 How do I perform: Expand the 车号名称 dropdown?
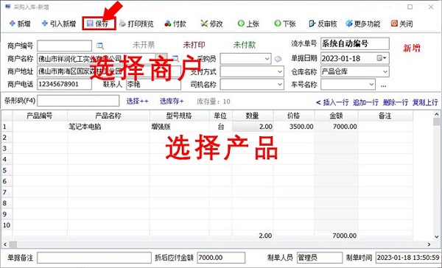[x=371, y=84]
